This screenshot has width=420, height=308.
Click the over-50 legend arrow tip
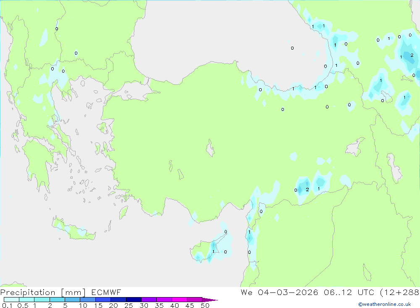tap(210, 300)
